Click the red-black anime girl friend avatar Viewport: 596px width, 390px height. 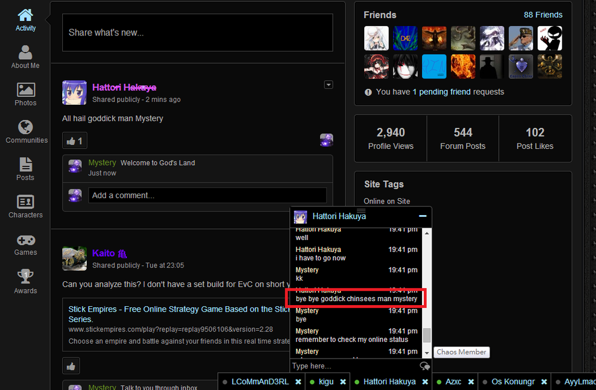(x=377, y=66)
